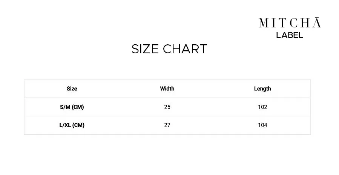
Task: Click the Width column header
Action: [167, 89]
